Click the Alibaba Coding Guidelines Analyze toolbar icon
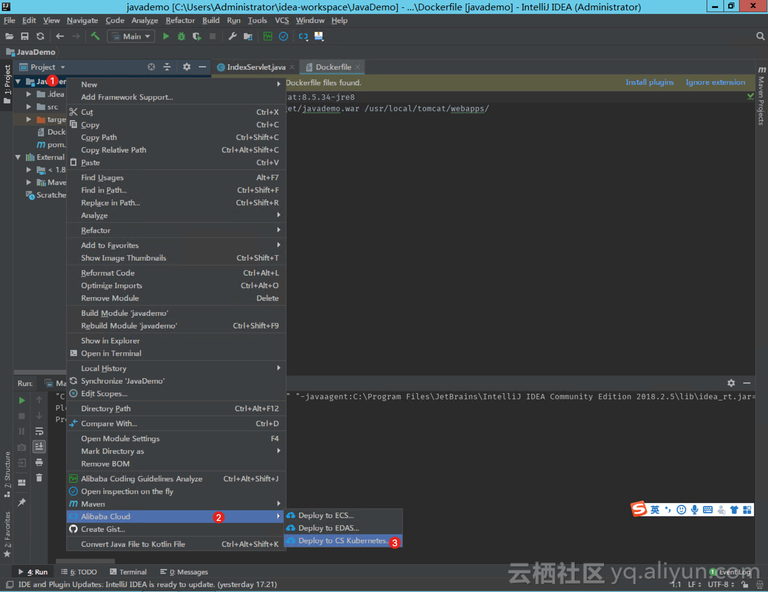This screenshot has height=592, width=768. pyautogui.click(x=268, y=37)
